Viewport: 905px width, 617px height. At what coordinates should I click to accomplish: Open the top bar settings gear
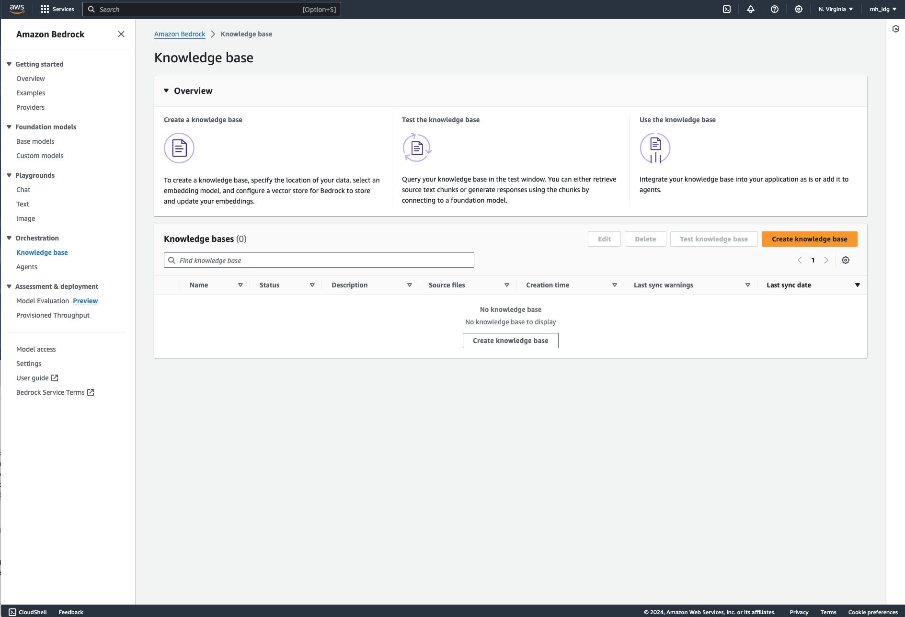799,9
